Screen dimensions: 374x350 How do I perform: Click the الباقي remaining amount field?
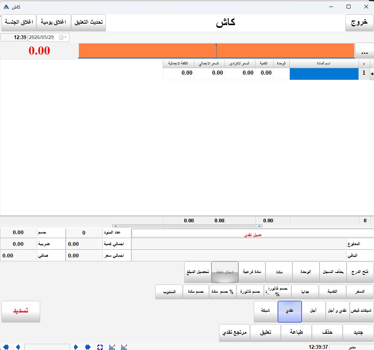tap(239, 256)
